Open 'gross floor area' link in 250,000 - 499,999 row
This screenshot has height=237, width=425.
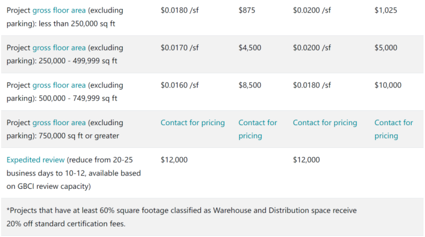coord(59,48)
